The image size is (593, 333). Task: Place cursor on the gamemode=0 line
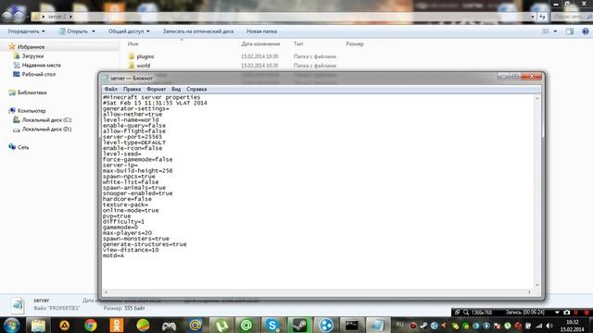pos(120,228)
